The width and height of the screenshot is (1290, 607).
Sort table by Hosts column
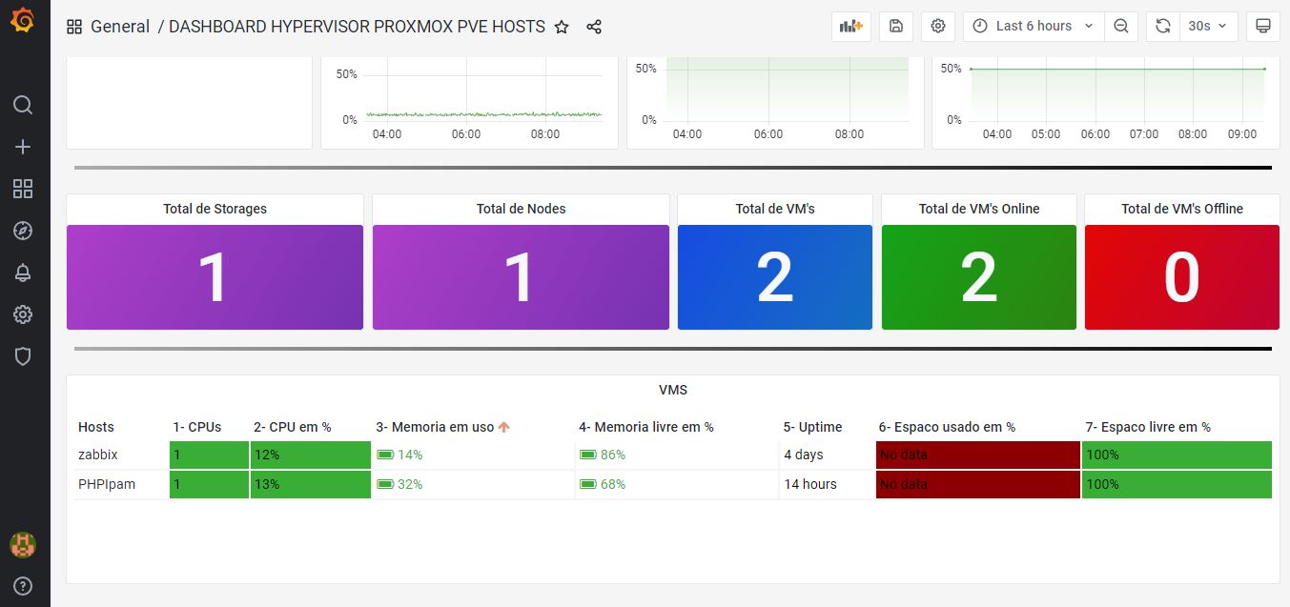tap(96, 427)
